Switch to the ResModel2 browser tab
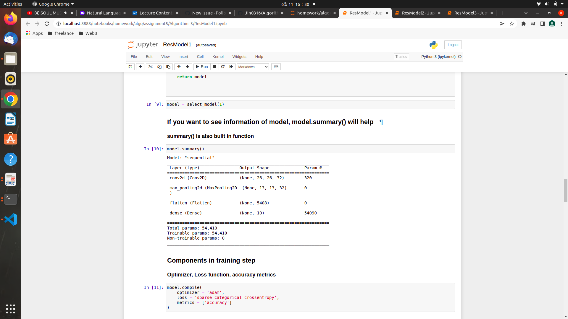This screenshot has width=568, height=319. pyautogui.click(x=417, y=13)
